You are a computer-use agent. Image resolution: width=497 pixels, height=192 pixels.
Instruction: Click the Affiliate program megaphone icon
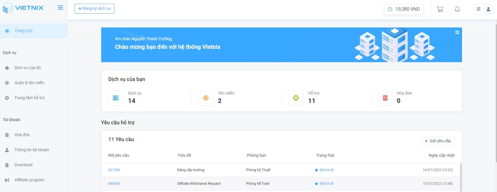(7, 180)
